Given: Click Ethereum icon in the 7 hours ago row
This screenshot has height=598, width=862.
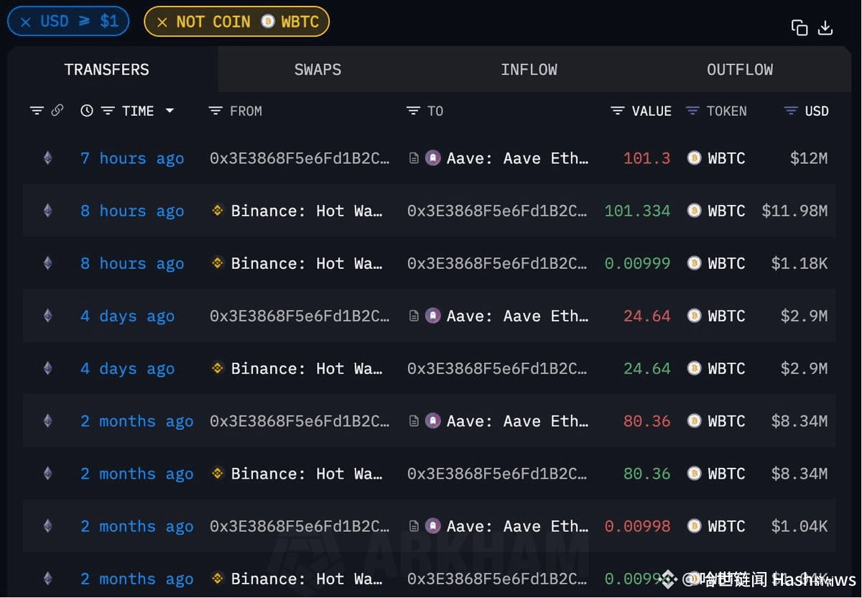Looking at the screenshot, I should (47, 158).
